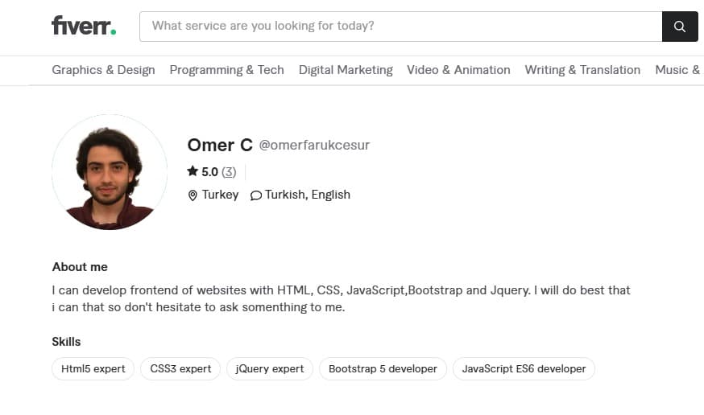Open the Music & Audio category

point(677,70)
